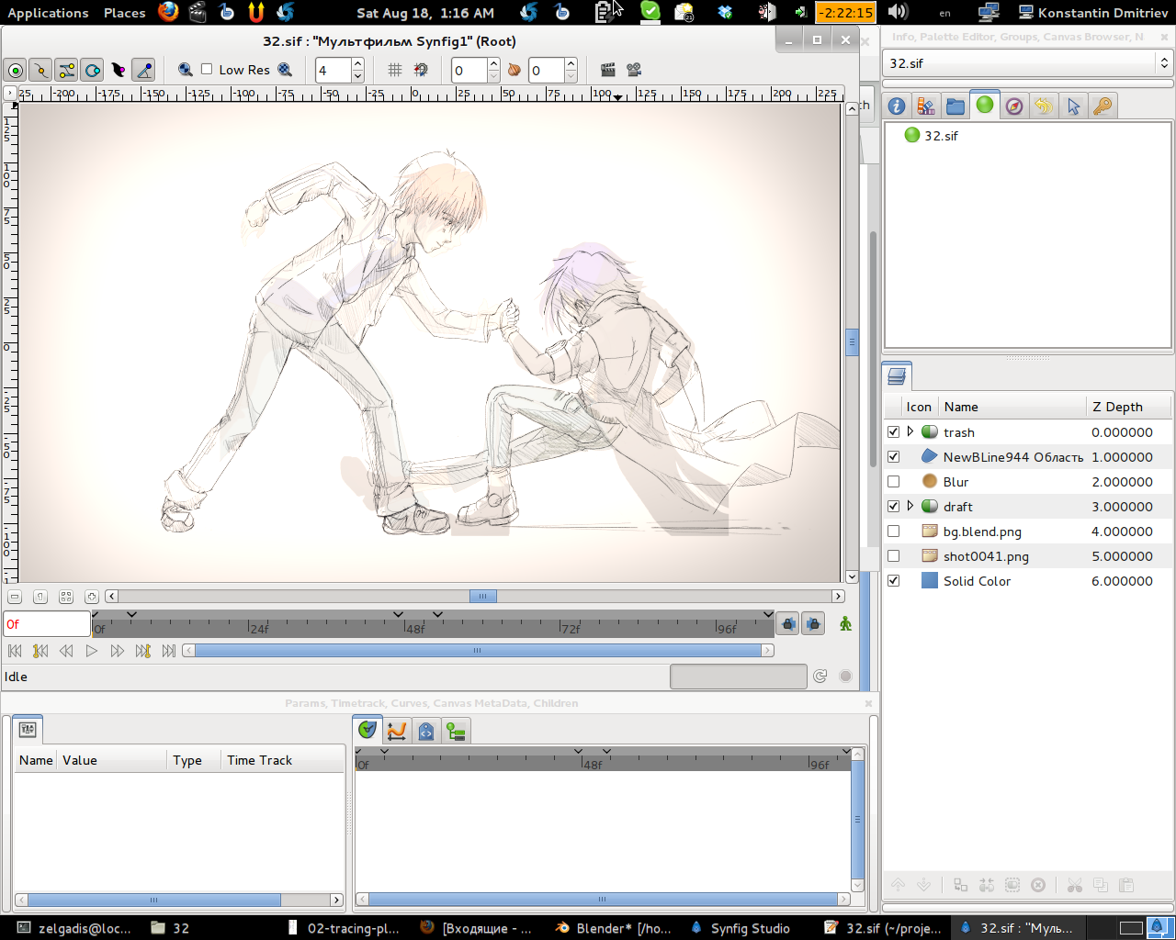This screenshot has width=1176, height=940.
Task: Switch to the Layers panel tab
Action: tap(898, 375)
